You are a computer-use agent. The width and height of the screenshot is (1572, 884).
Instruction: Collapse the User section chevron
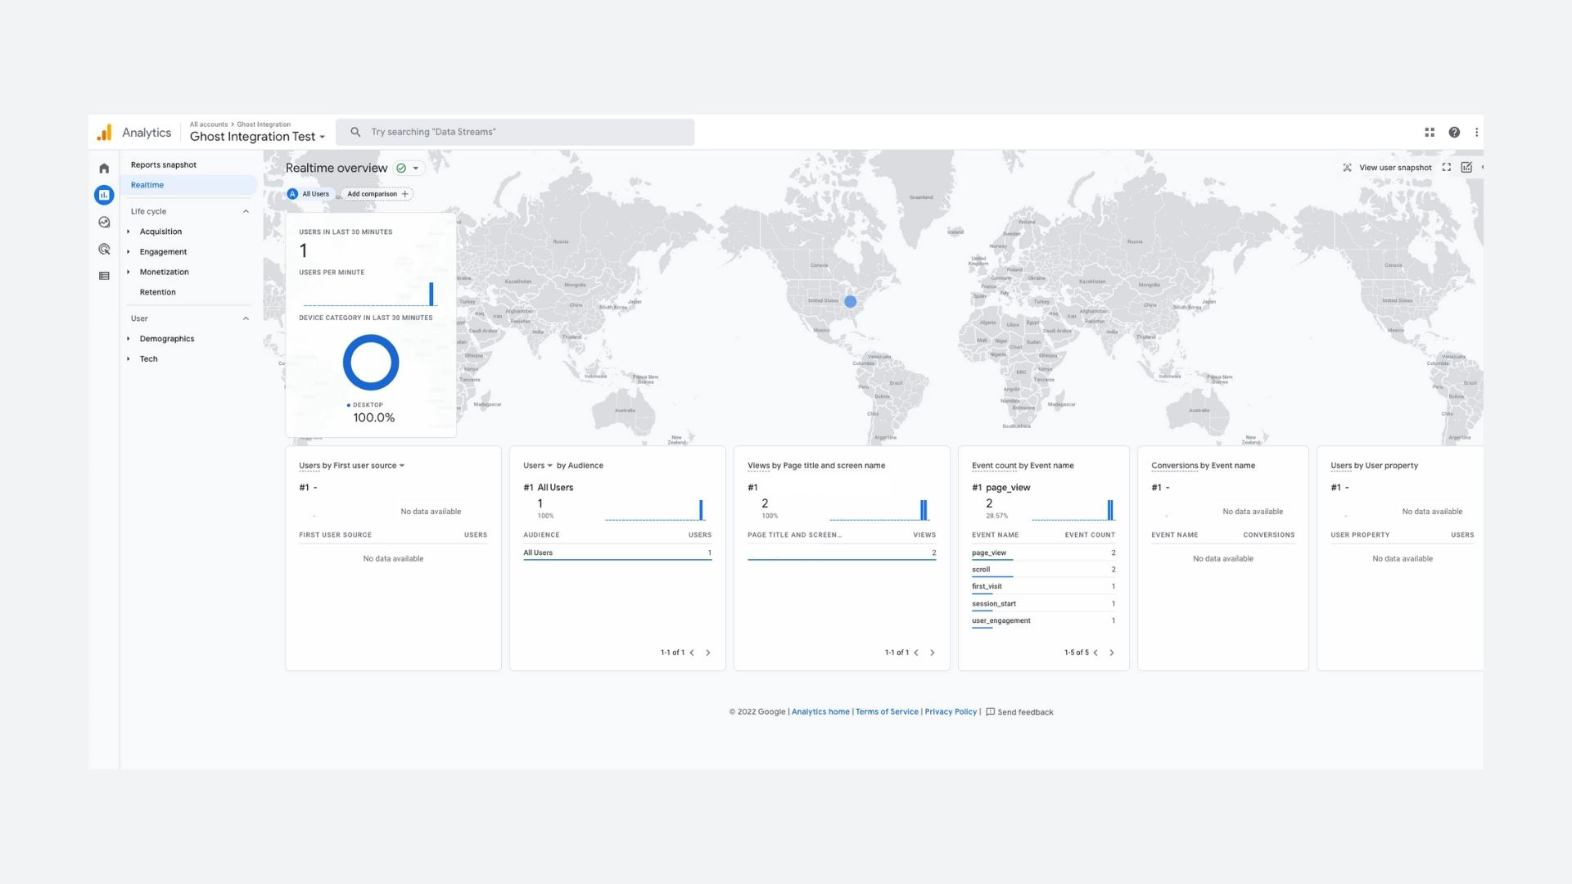point(246,319)
